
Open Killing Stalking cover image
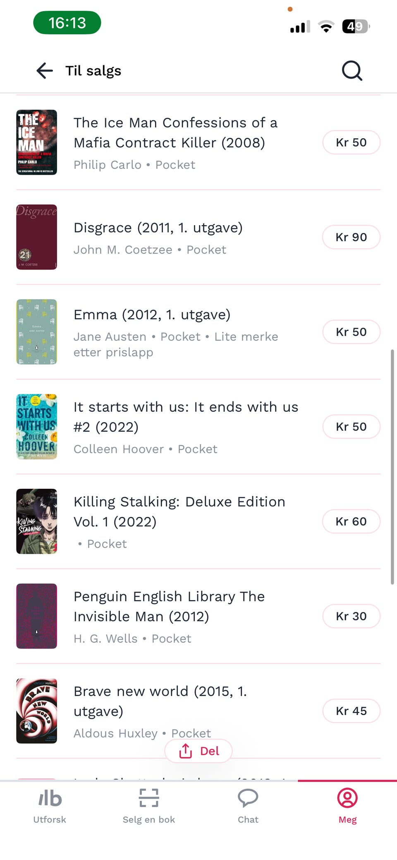tap(36, 521)
